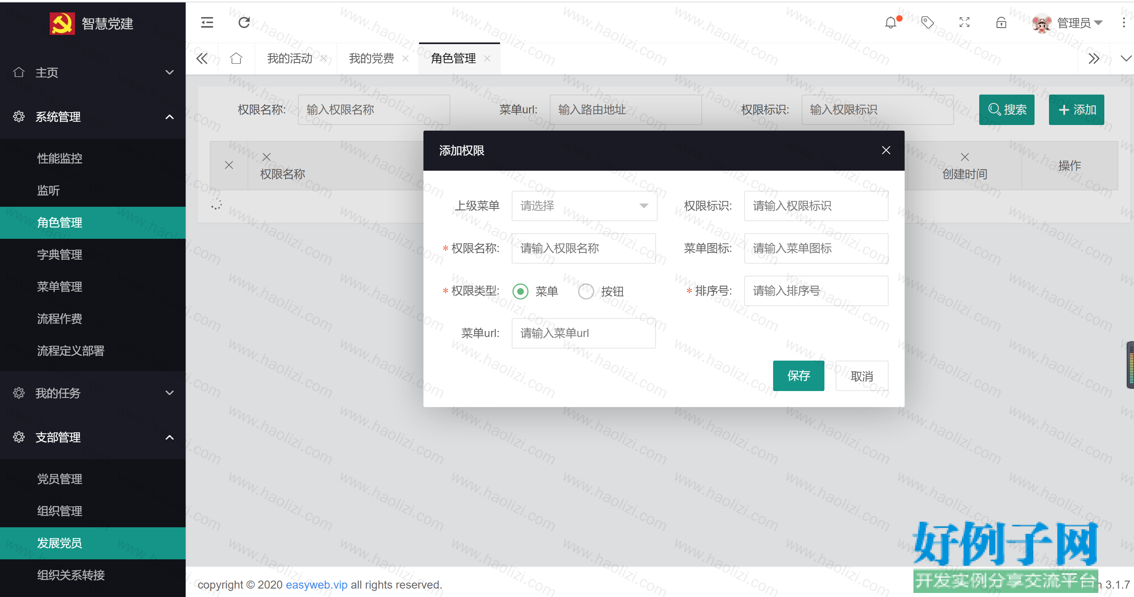Focus the 输入权限标识 search field
The image size is (1134, 597).
tap(877, 109)
